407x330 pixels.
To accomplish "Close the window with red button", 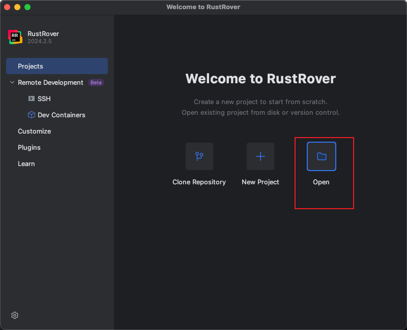I will click(7, 7).
